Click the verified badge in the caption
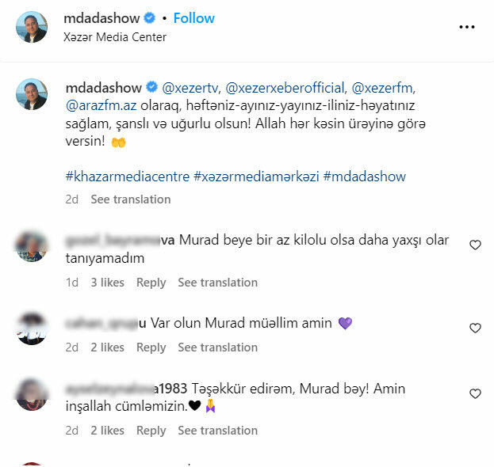 click(151, 87)
